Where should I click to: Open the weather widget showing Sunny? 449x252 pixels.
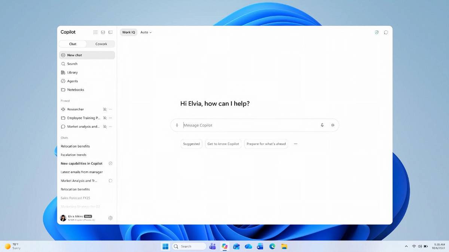(x=13, y=246)
